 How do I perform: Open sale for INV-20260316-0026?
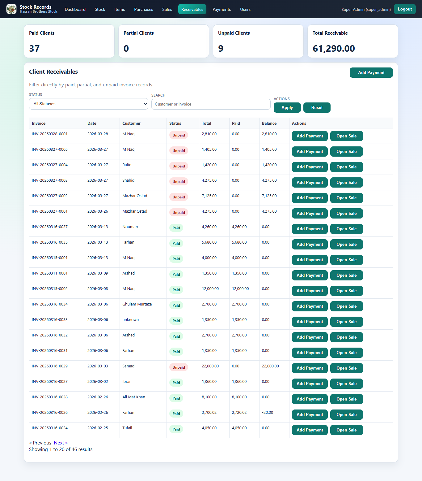click(x=347, y=414)
